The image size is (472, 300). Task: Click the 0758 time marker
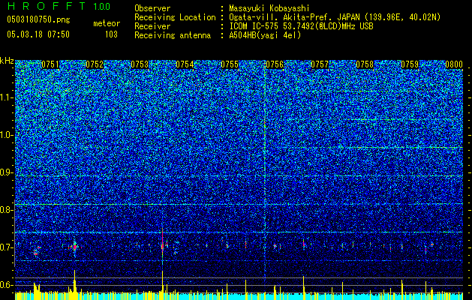point(365,64)
